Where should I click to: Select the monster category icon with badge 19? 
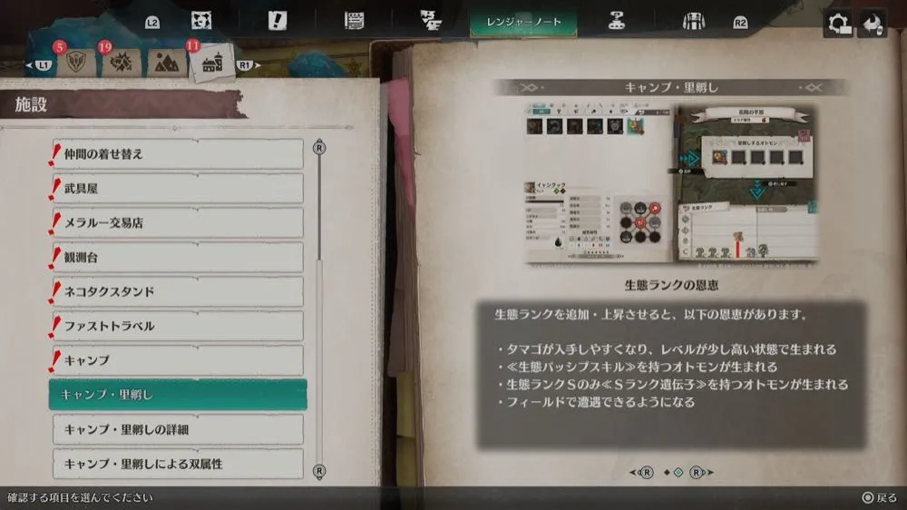pyautogui.click(x=119, y=62)
